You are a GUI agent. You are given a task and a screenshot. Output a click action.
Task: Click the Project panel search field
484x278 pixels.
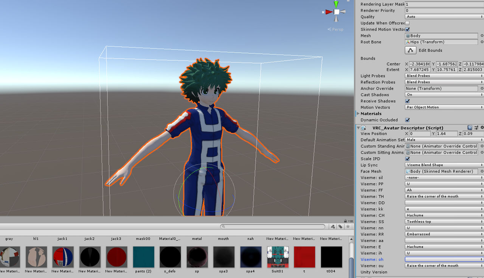point(273,227)
